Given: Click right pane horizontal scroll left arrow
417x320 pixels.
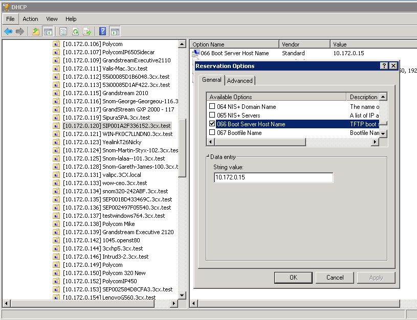Looking at the screenshot, I should [x=194, y=303].
